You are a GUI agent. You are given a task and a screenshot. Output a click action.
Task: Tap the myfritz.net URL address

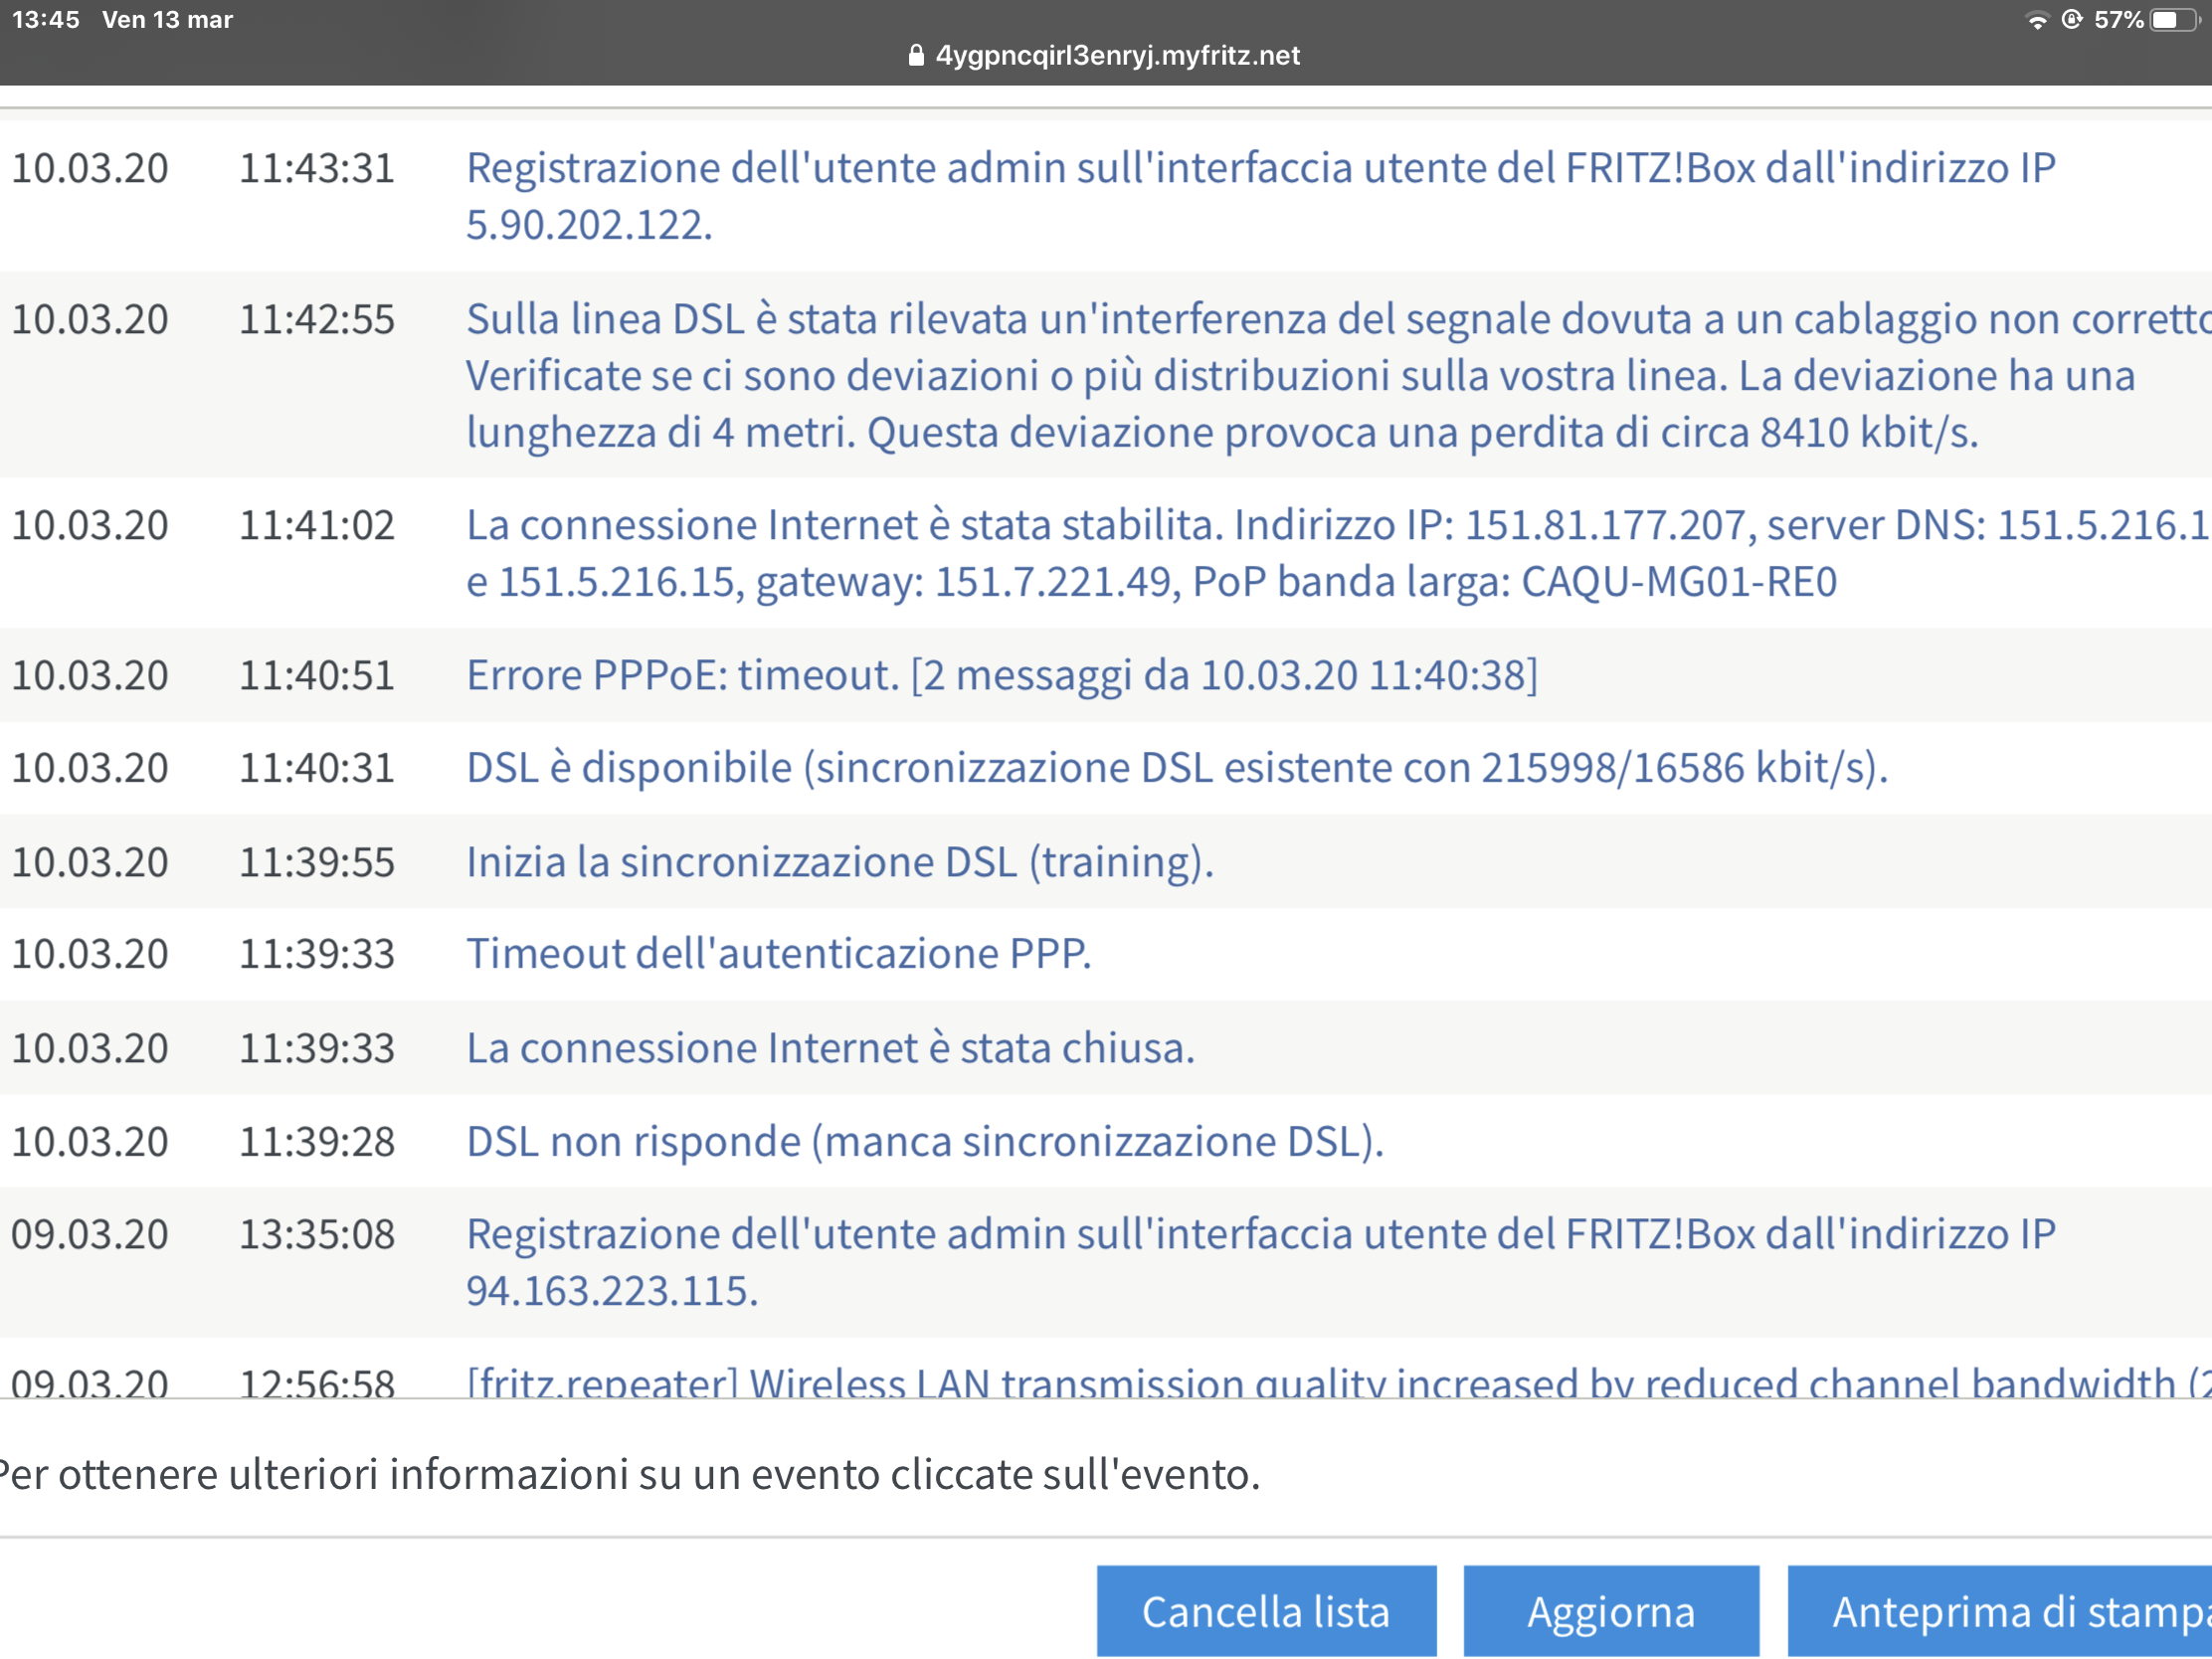pyautogui.click(x=1117, y=55)
